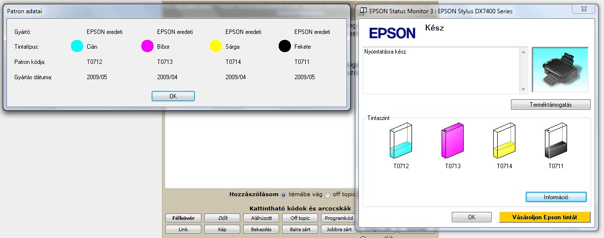The width and height of the screenshot is (604, 238).
Task: Click scroll down arrow in status message box
Action: pos(524,89)
